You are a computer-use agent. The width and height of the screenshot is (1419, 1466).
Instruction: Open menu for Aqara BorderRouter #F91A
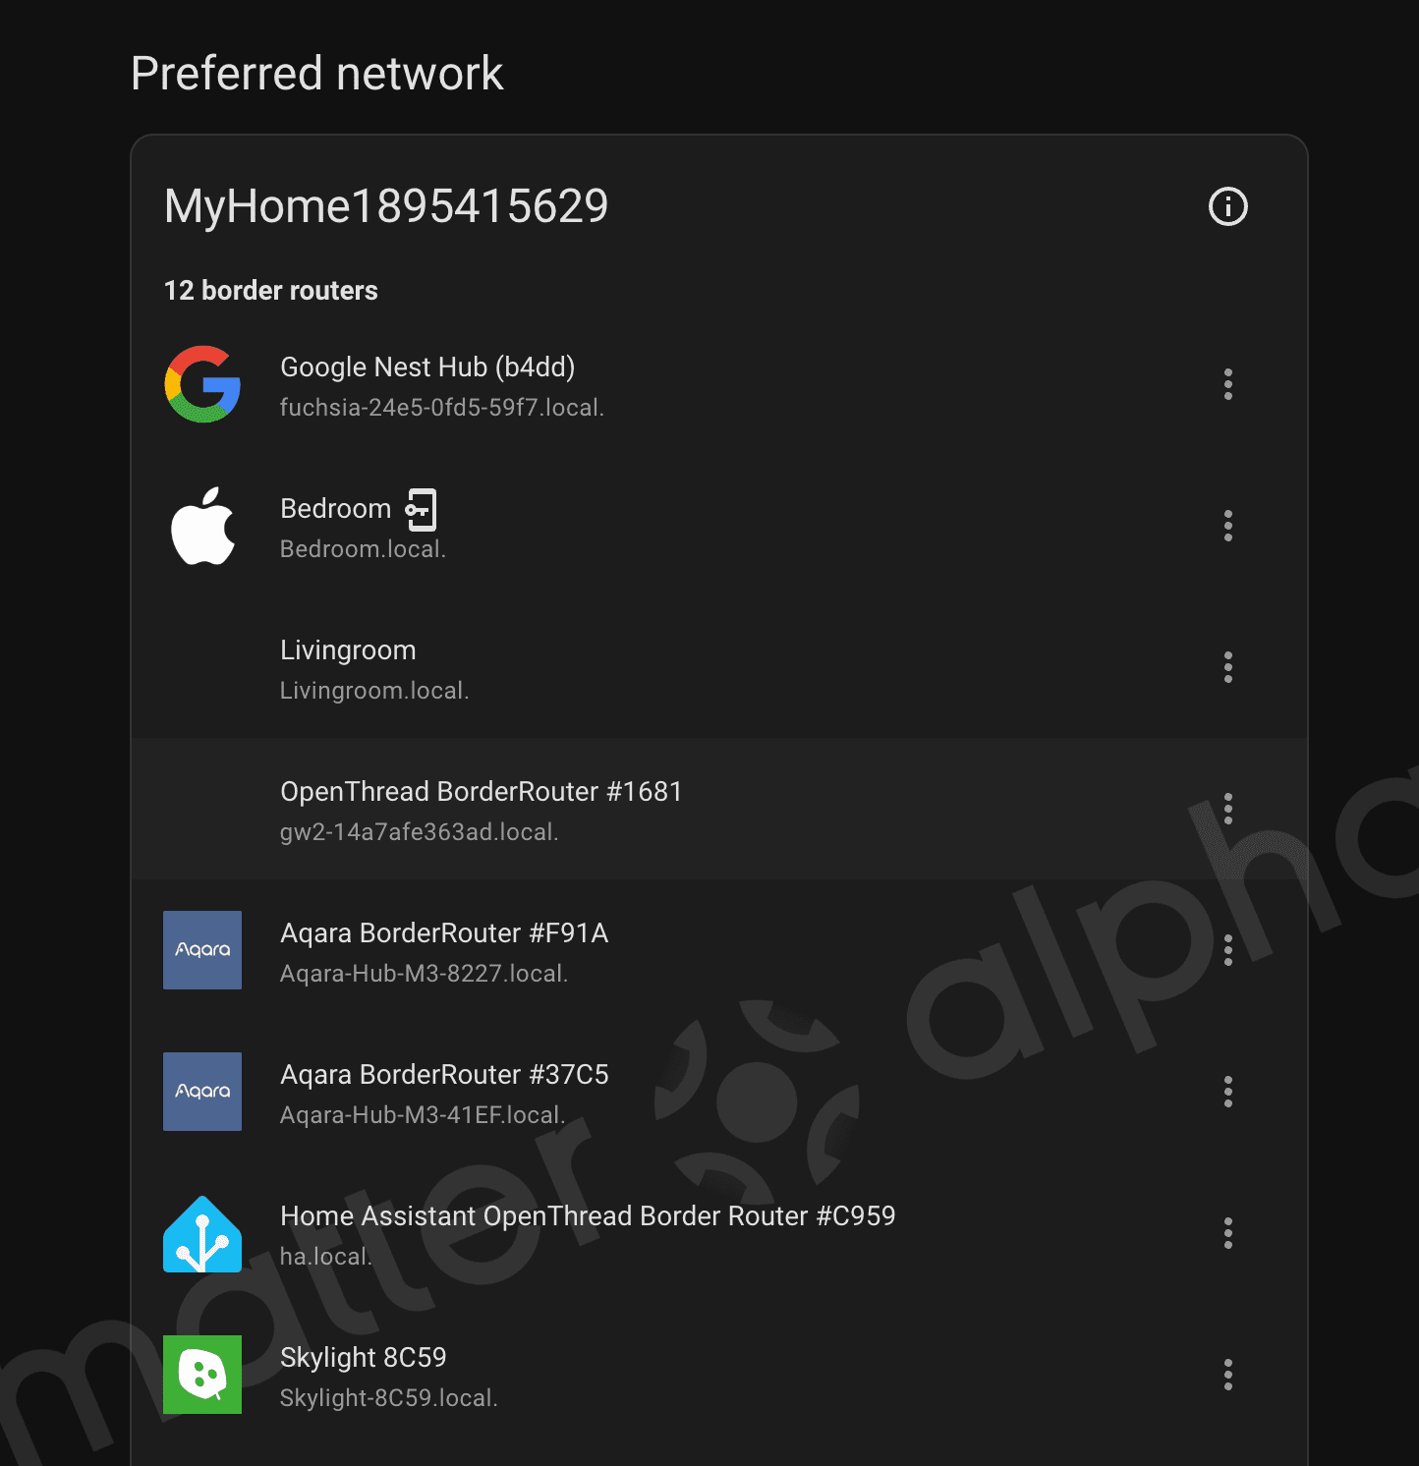point(1227,950)
